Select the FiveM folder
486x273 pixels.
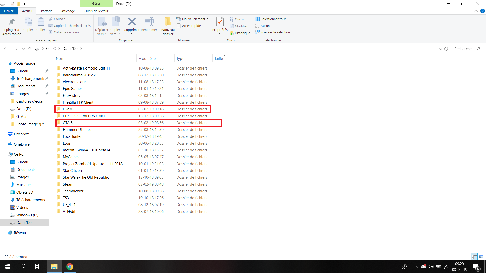coord(68,109)
